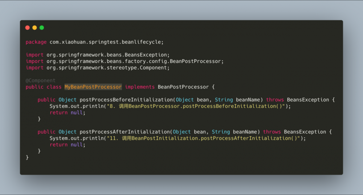The width and height of the screenshot is (363, 195).
Task: Click the implements keyword
Action: (140, 87)
